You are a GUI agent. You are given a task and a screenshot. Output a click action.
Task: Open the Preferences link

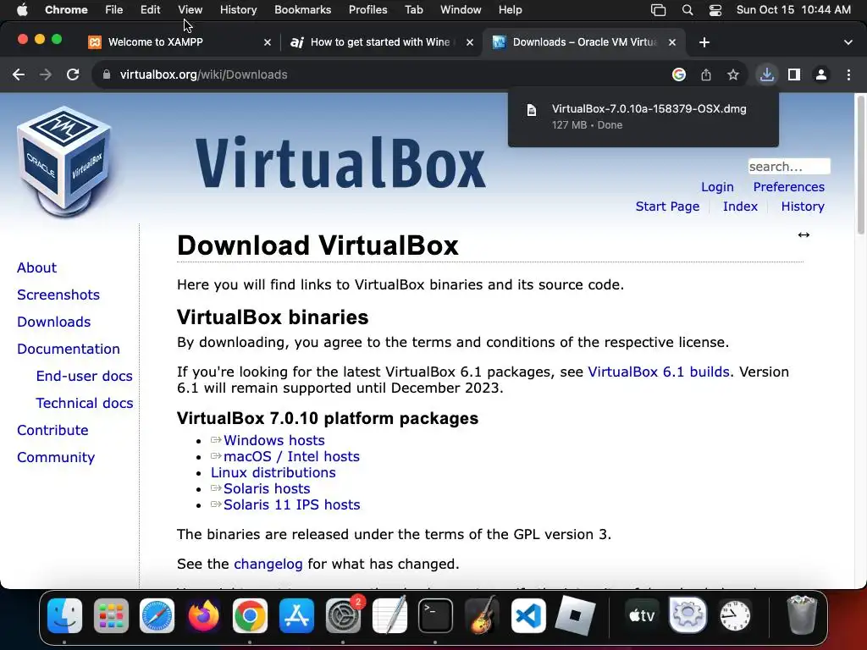pos(788,187)
